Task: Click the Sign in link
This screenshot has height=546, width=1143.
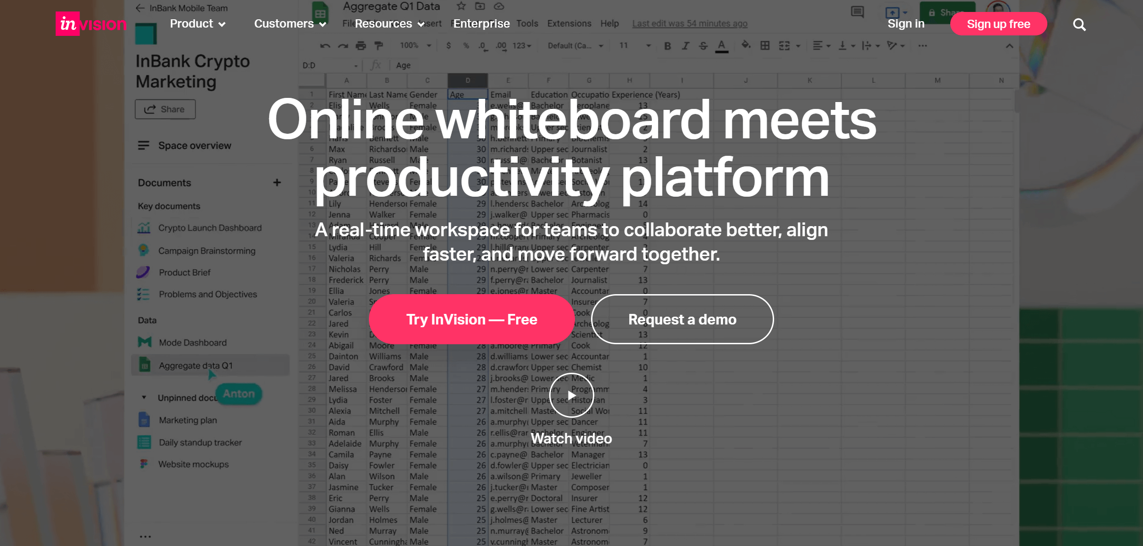Action: [x=906, y=24]
